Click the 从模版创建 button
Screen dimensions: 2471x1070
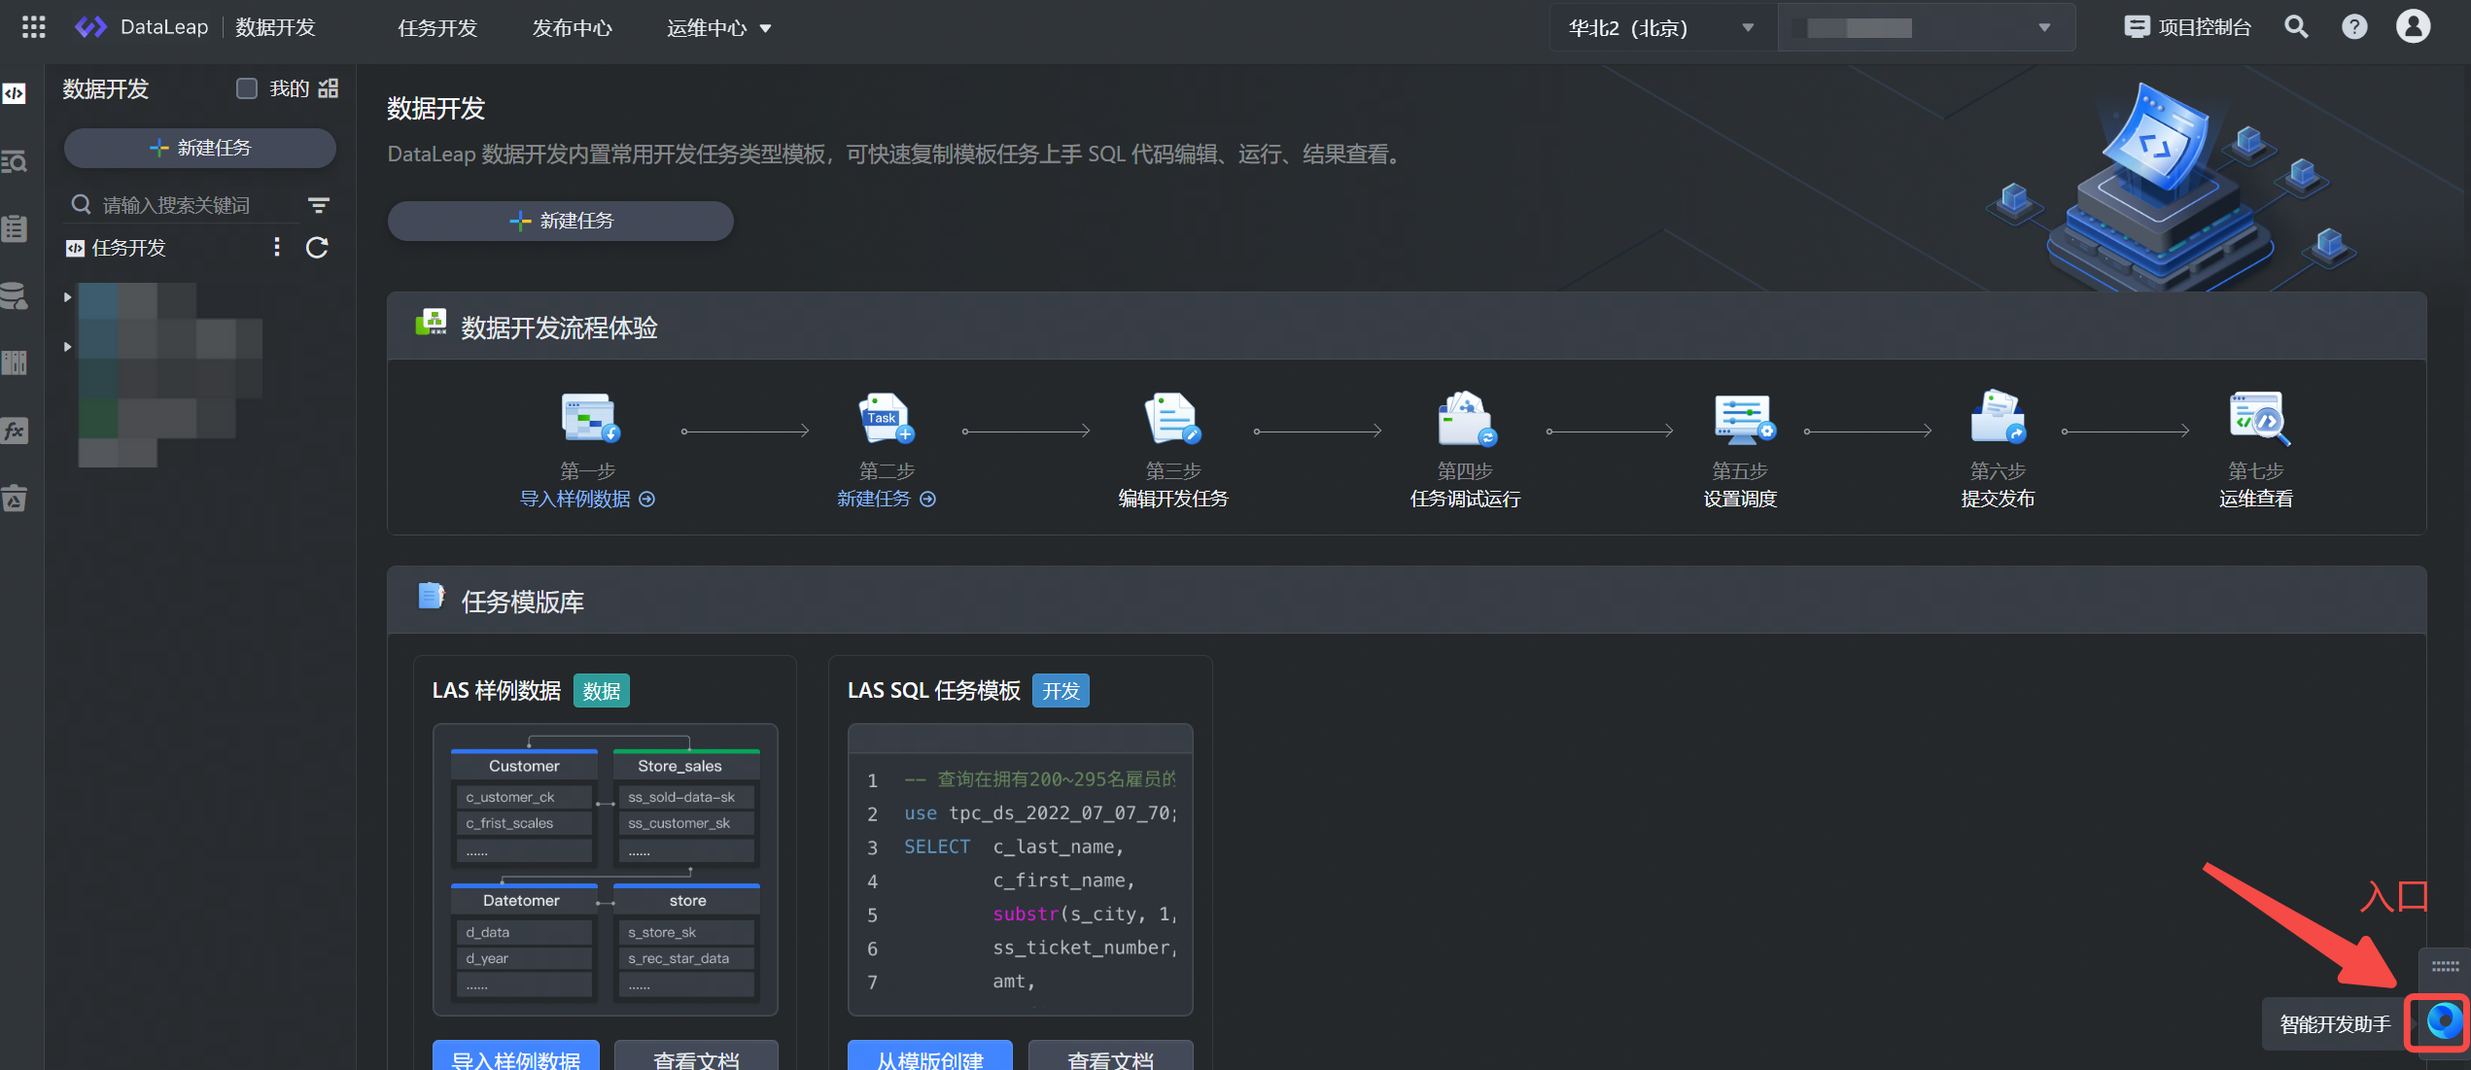pyautogui.click(x=930, y=1056)
